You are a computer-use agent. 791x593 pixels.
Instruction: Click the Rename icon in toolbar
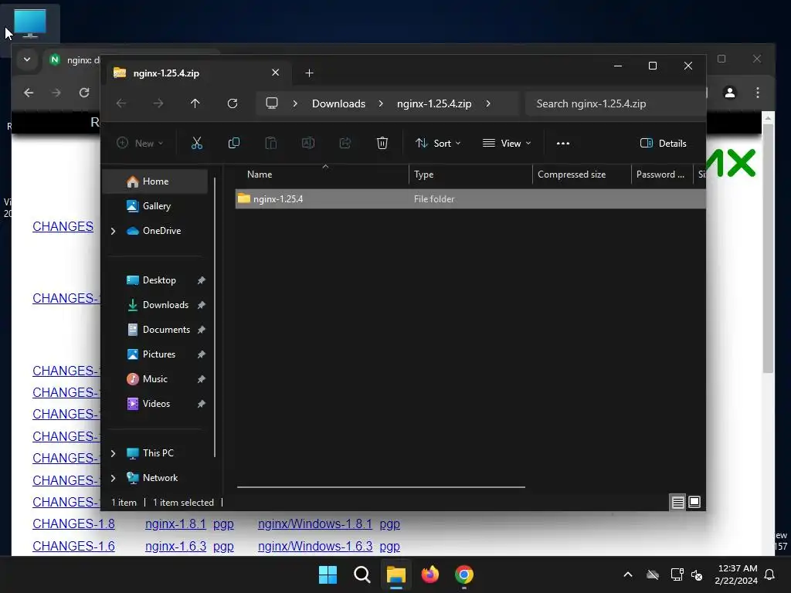[307, 143]
